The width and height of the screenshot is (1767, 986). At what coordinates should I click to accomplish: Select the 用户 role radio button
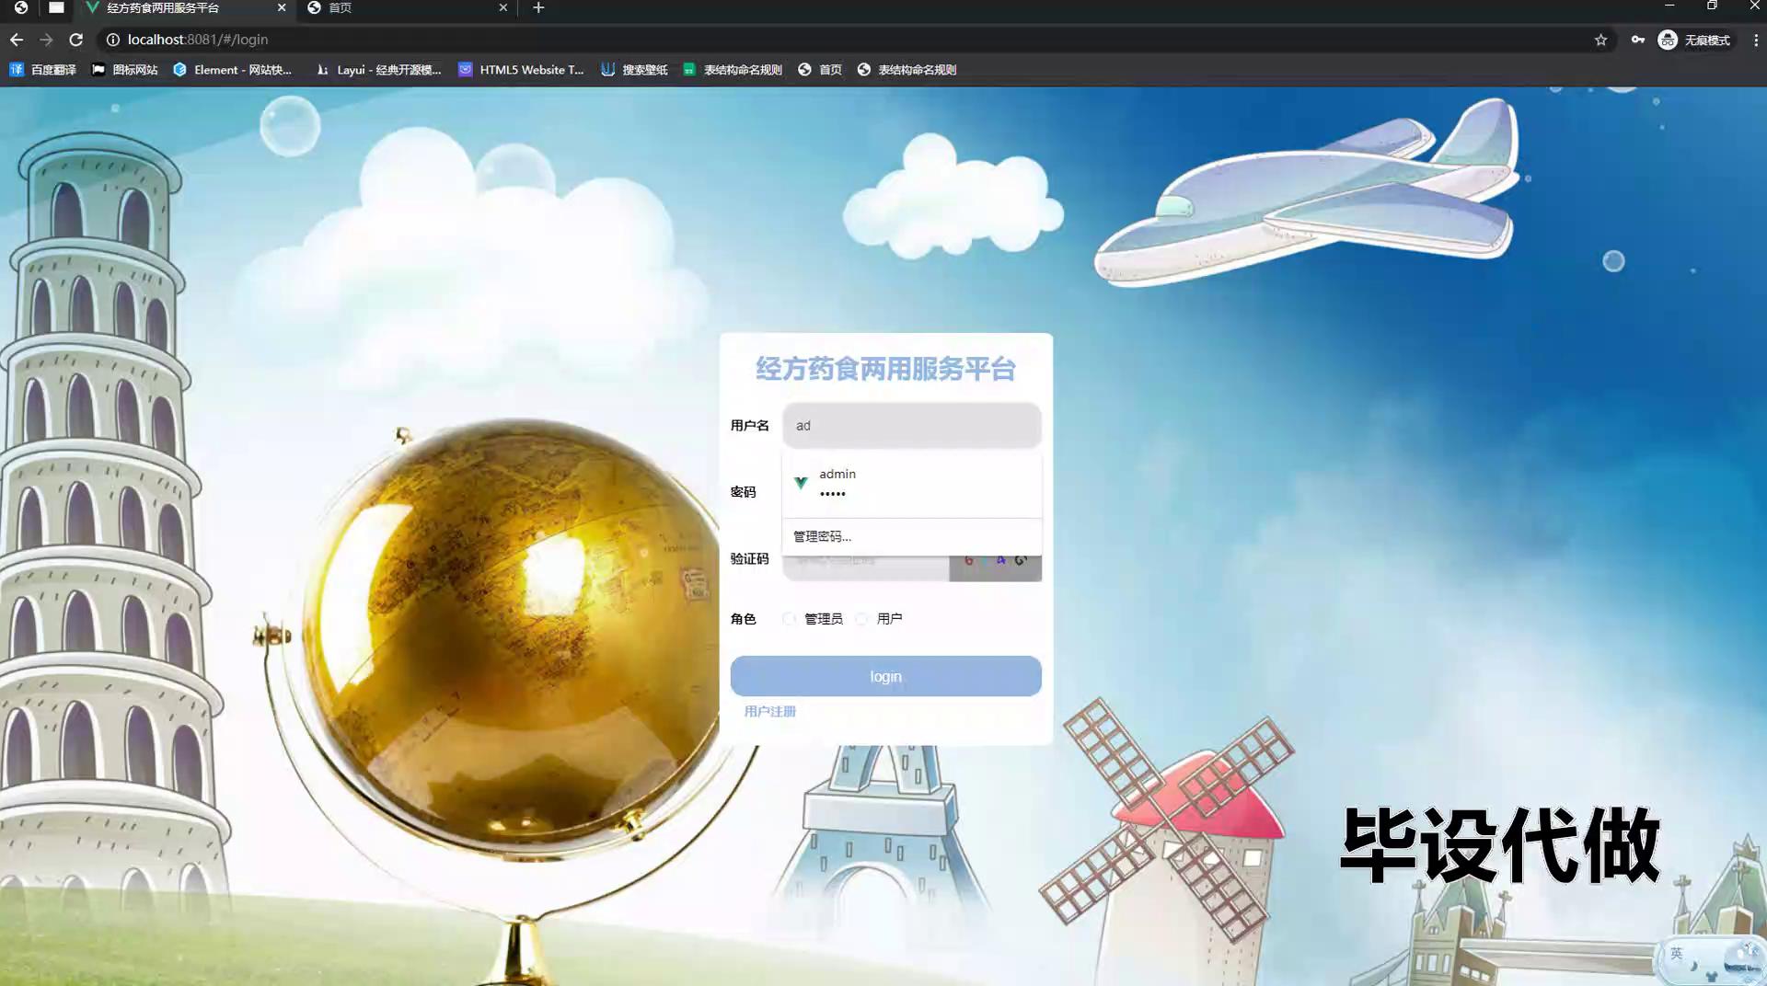click(x=862, y=619)
